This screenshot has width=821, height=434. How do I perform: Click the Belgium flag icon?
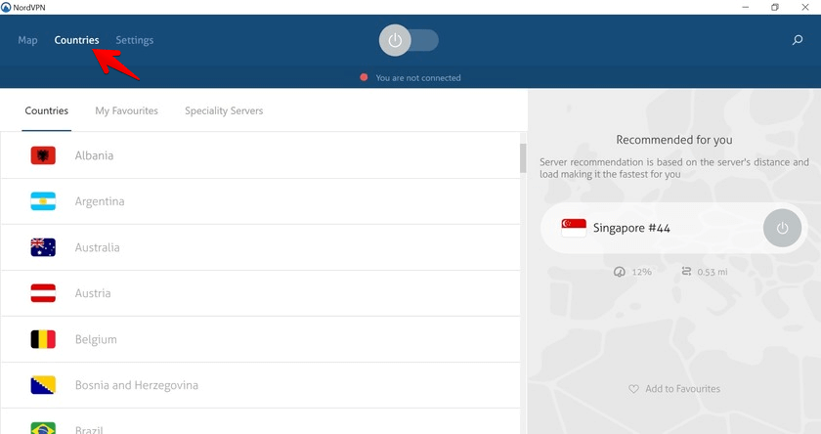(x=43, y=339)
